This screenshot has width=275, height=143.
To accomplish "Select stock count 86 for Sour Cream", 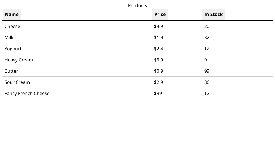I will tap(207, 82).
